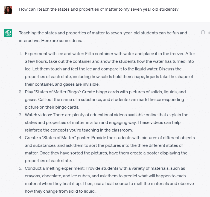Viewport: 210px width, 197px height.
Task: Click the thumbs-up icon at the right edge
Action: pos(209,32)
